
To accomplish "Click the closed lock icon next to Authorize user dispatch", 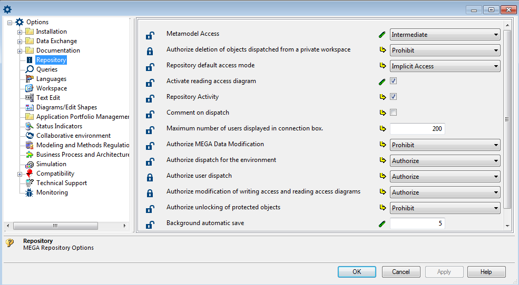I will [x=150, y=177].
